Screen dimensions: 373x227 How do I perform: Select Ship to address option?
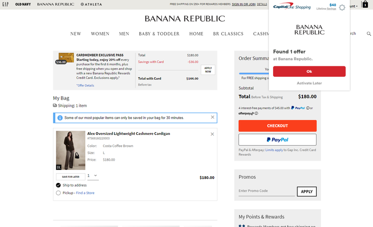[x=58, y=185]
